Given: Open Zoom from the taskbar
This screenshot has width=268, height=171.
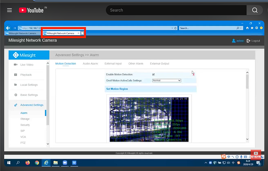Looking at the screenshot, I should coord(65,163).
